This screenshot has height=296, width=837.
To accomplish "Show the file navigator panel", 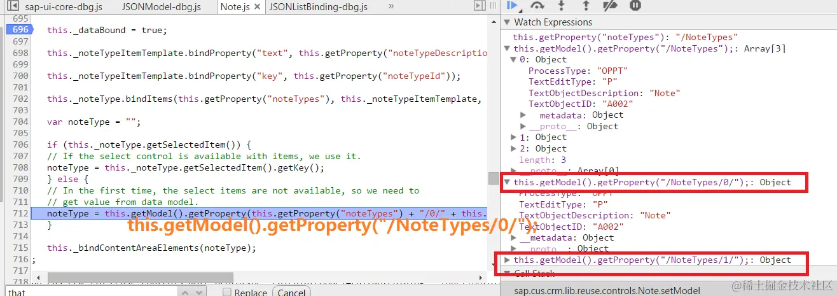I will (x=12, y=6).
